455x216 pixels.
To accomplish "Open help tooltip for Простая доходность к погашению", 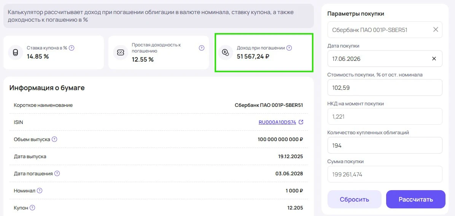I will (202, 48).
